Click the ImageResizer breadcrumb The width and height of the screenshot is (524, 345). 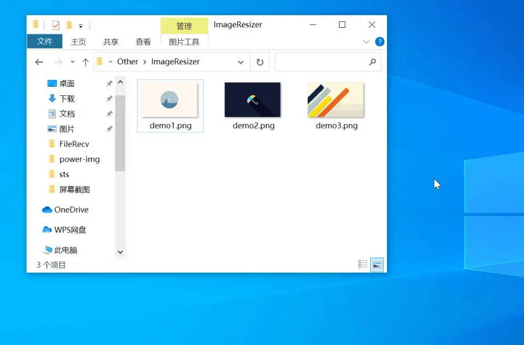point(175,62)
